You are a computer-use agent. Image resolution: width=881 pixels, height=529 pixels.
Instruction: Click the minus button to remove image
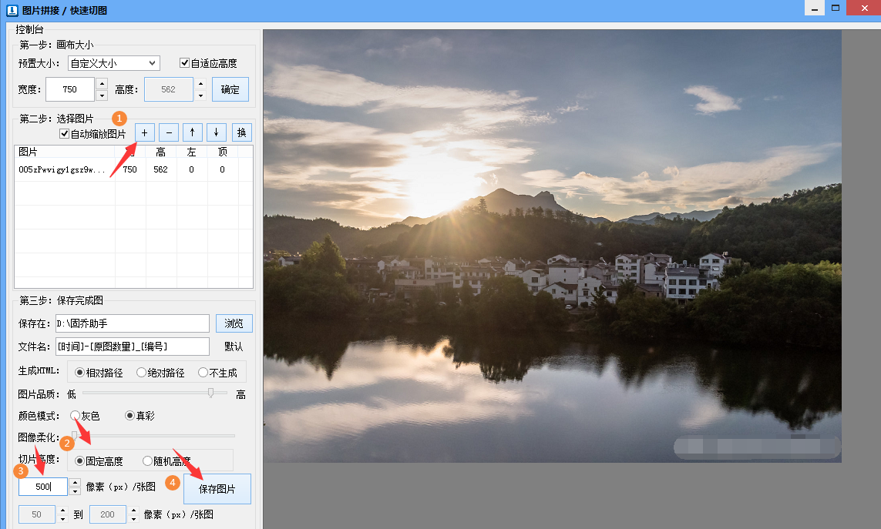pyautogui.click(x=169, y=132)
